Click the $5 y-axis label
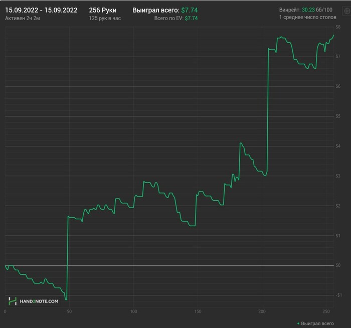Screen dimensions: 351x328 (338, 116)
